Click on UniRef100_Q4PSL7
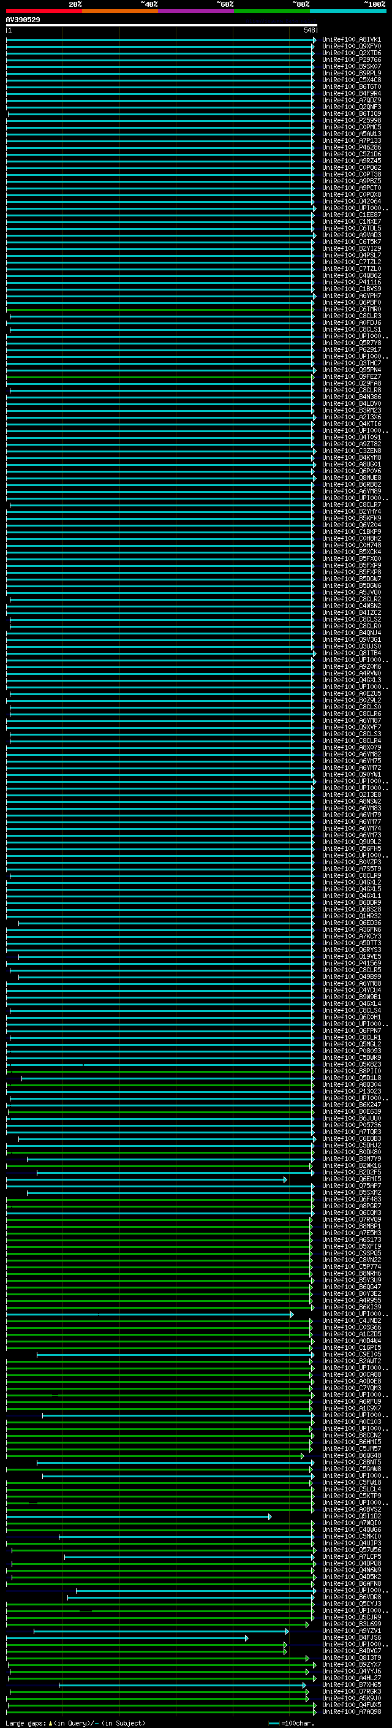Screen dimensions: 392x1728 tap(351, 255)
